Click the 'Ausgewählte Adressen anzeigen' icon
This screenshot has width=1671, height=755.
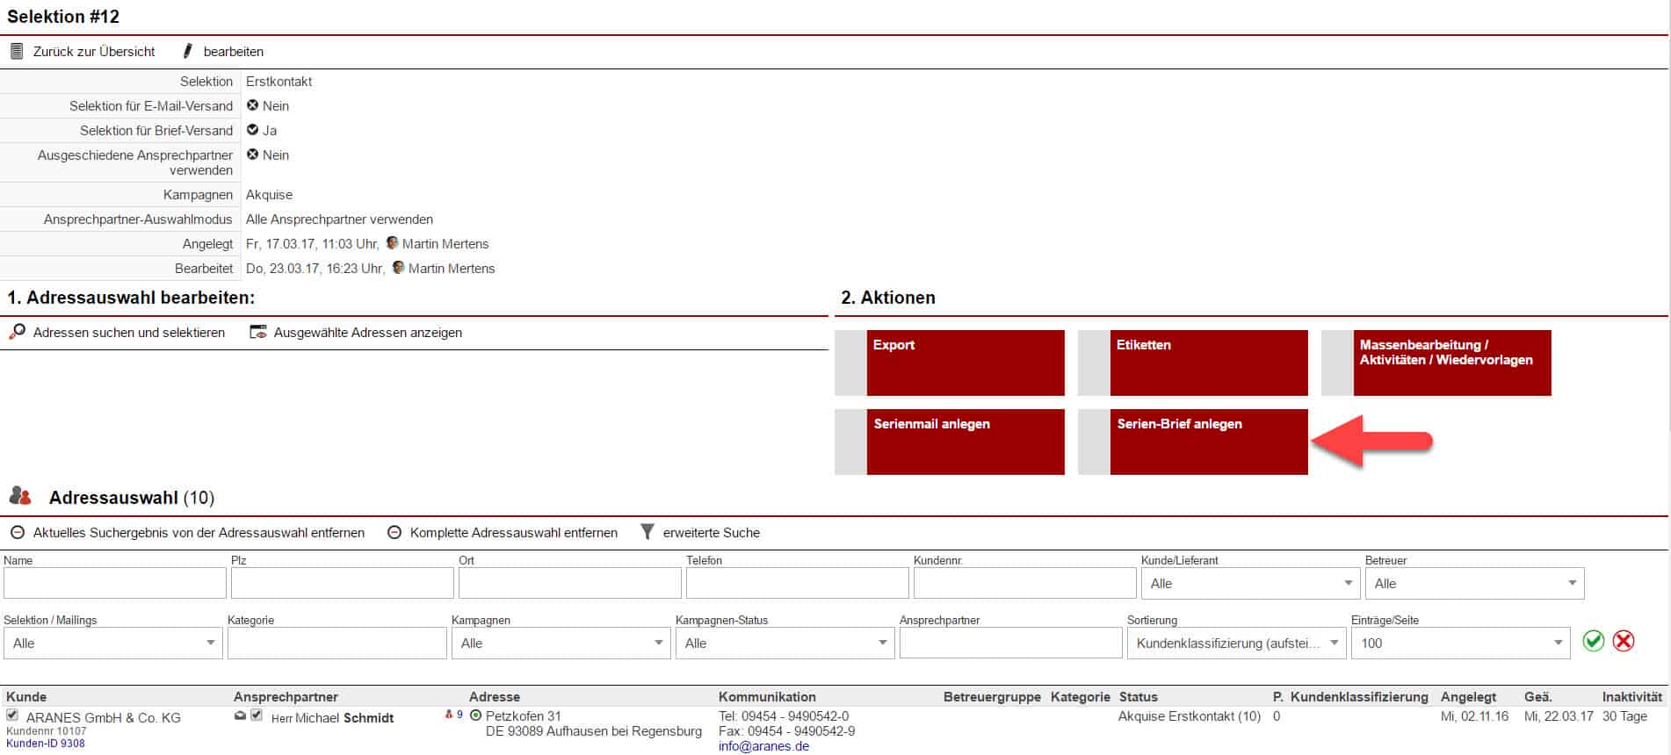[258, 333]
